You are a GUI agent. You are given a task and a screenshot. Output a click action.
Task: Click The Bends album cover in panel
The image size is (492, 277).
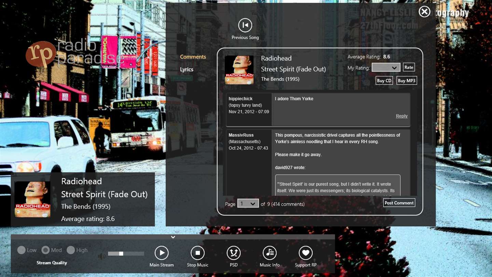[239, 70]
